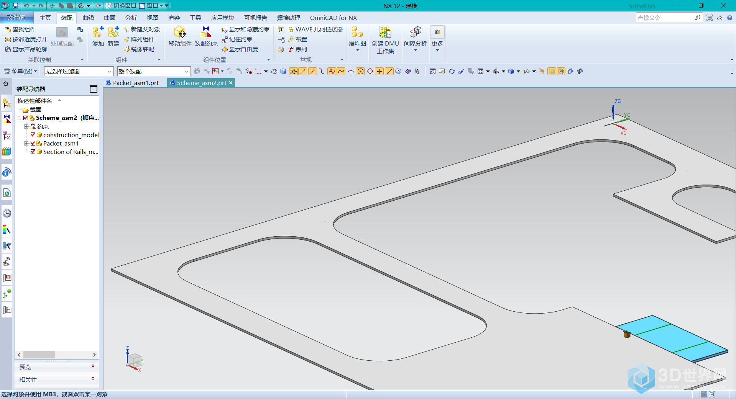Click 记住约束 remember constraints
Image resolution: width=736 pixels, height=399 pixels.
(237, 39)
